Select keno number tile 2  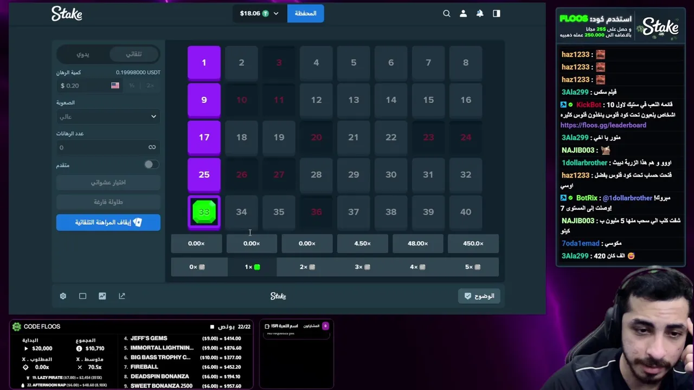coord(241,63)
